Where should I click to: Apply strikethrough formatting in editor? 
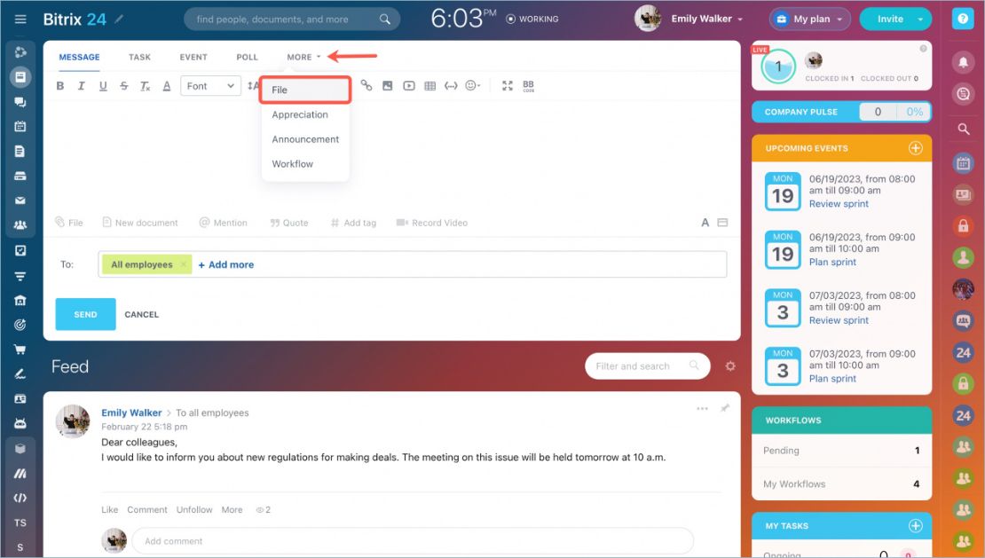123,86
